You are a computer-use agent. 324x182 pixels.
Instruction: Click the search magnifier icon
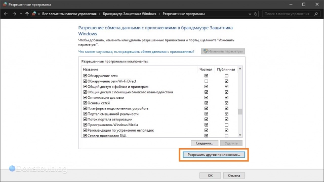316,14
